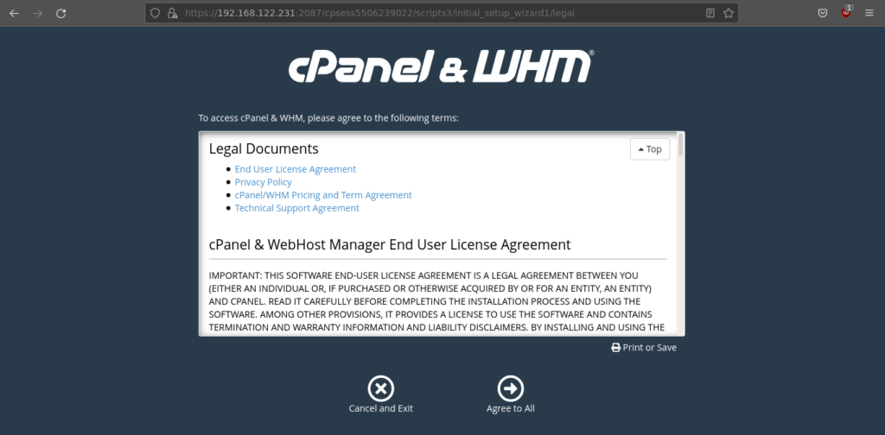This screenshot has width=885, height=435.
Task: Bookmark this page with the star icon
Action: coord(729,13)
